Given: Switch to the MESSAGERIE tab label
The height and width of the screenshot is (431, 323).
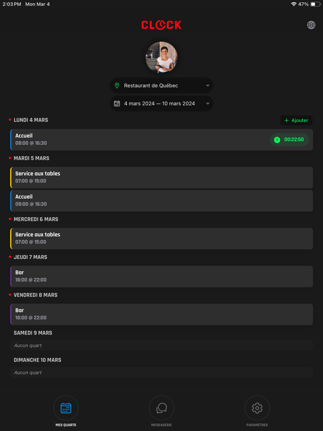Looking at the screenshot, I should click(161, 425).
